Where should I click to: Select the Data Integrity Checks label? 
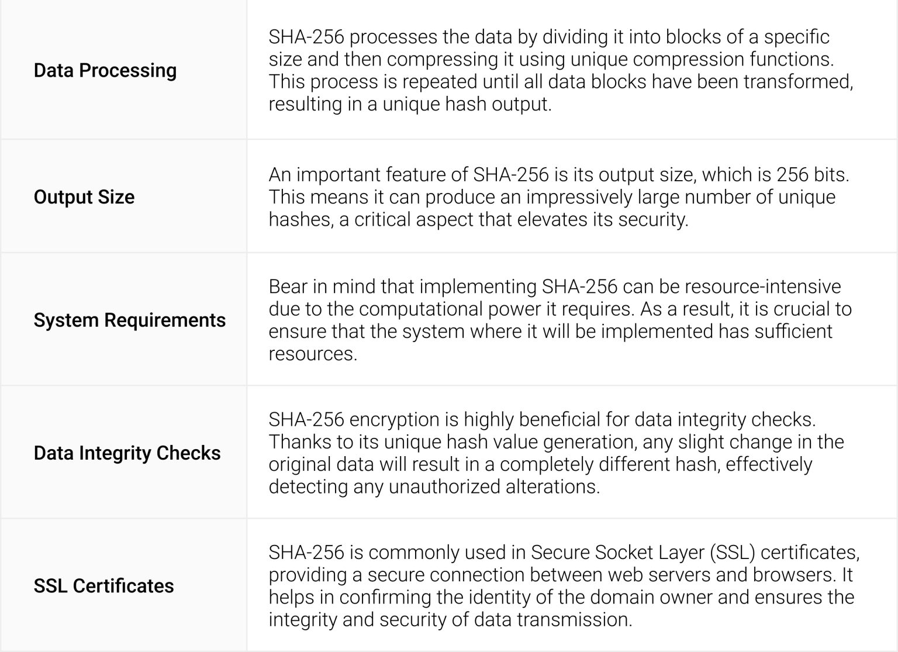point(127,453)
